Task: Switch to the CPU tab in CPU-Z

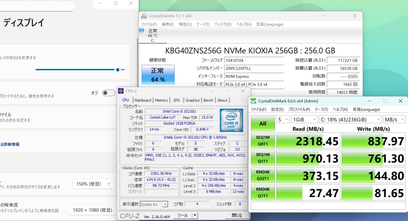Action: (x=126, y=100)
